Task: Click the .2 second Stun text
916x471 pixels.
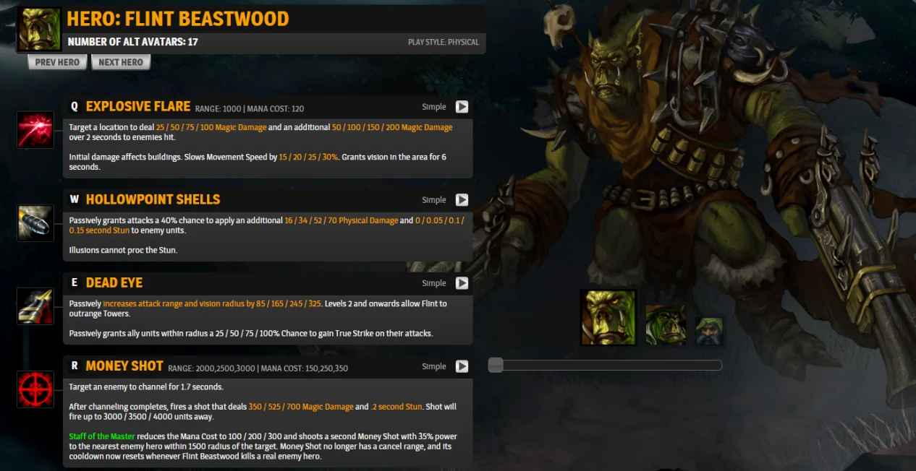Action: pos(396,407)
